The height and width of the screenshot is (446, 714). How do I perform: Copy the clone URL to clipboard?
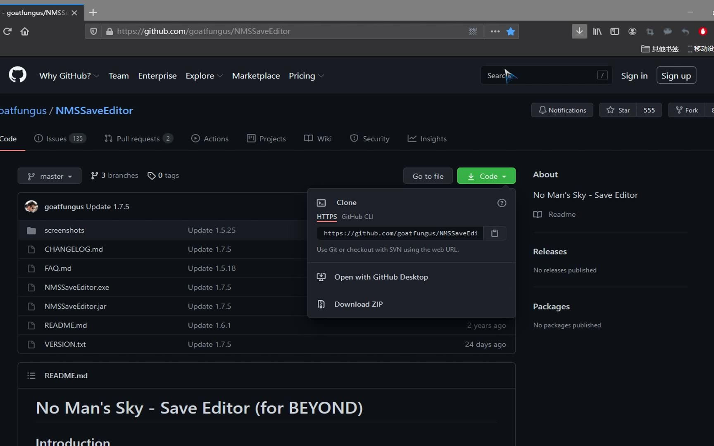pos(495,233)
